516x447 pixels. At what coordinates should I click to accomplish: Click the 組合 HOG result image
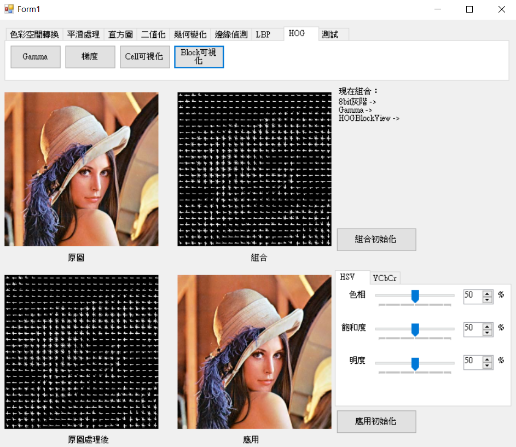[254, 169]
